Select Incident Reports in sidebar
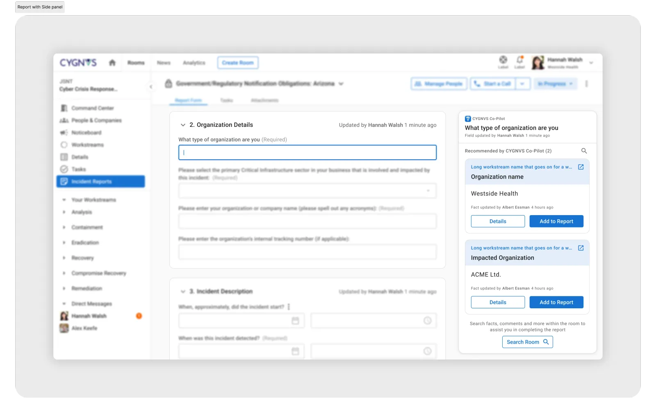The height and width of the screenshot is (413, 656). click(100, 181)
